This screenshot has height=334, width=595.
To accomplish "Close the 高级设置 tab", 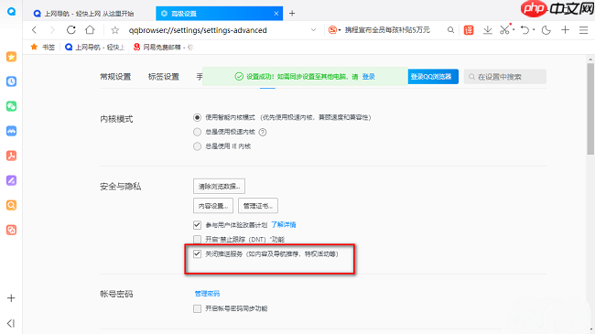I will click(276, 14).
